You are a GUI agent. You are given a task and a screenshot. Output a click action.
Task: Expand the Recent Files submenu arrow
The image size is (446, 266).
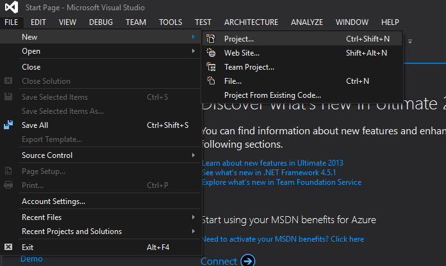[x=194, y=217]
